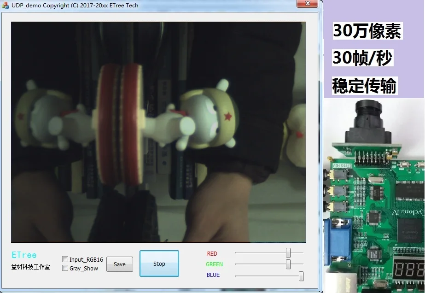Click the GREEN color label
This screenshot has height=293, width=425.
214,264
